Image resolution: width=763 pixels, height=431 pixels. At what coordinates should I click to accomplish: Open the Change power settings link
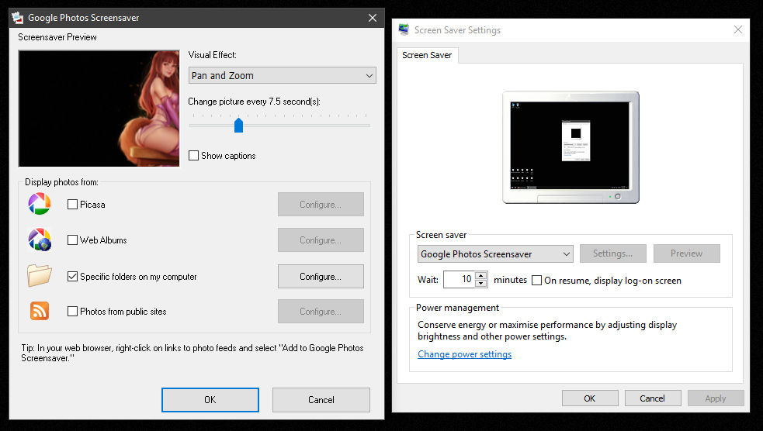point(465,354)
